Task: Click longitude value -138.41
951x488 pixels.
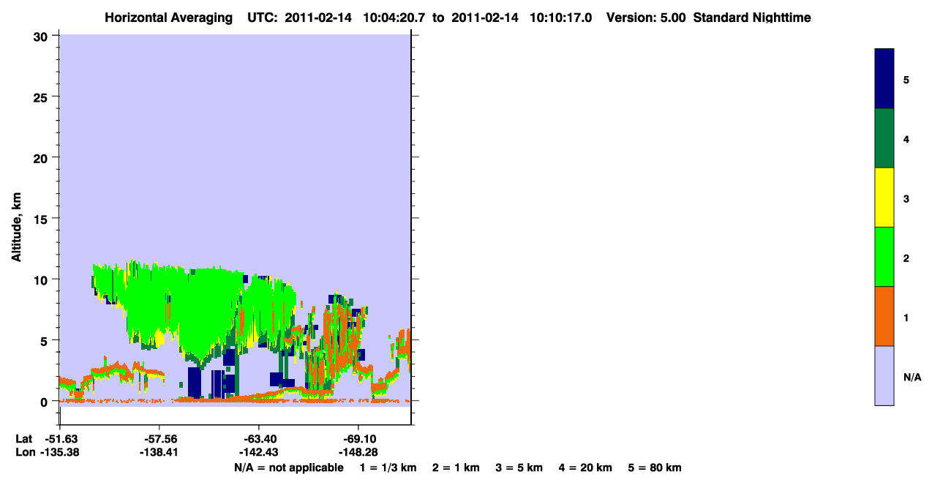Action: (x=159, y=453)
